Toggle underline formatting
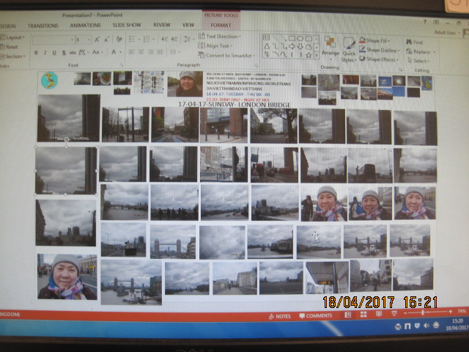The image size is (469, 352). coord(54,53)
